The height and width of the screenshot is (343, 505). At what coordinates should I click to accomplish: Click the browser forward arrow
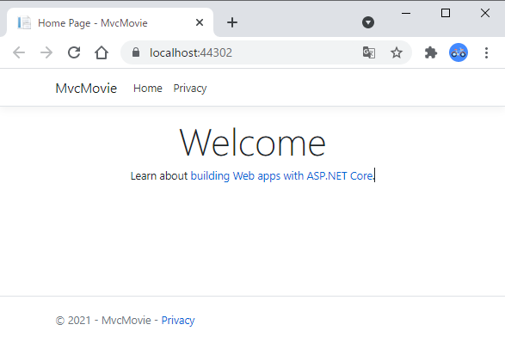point(46,52)
